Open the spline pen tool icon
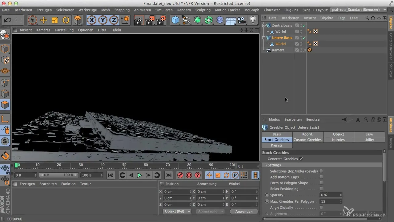394x222 pixels. pyautogui.click(x=186, y=20)
